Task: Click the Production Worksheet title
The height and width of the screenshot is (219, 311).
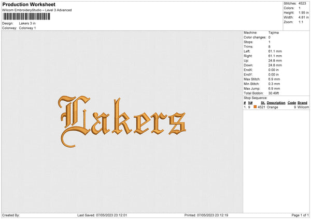Action: tap(29, 4)
